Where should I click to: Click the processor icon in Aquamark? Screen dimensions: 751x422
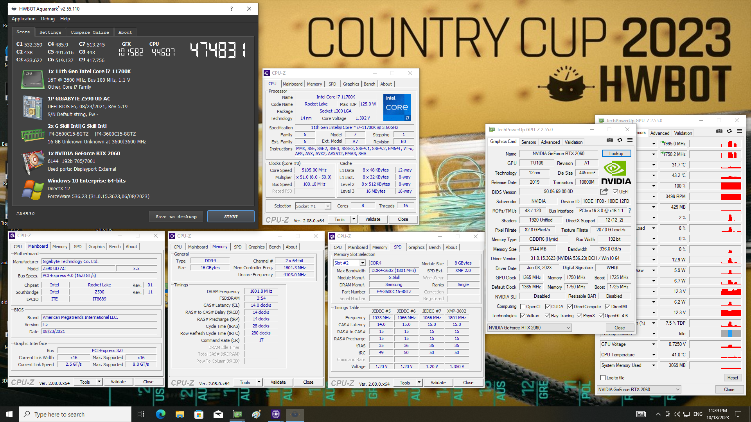coord(32,79)
